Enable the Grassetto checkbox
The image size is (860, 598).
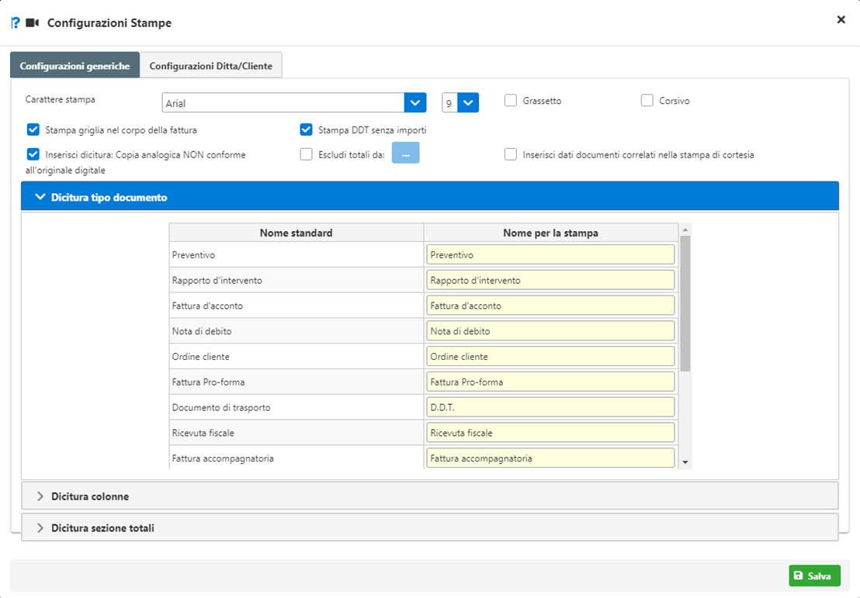pos(511,100)
